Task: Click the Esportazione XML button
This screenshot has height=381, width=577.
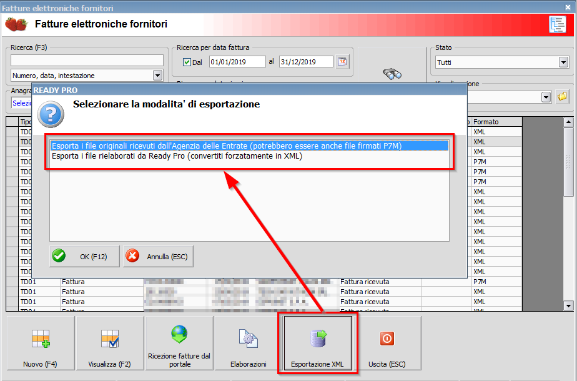Action: pyautogui.click(x=318, y=343)
